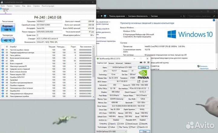Click the 42 °C temperature button

click(x=8, y=40)
